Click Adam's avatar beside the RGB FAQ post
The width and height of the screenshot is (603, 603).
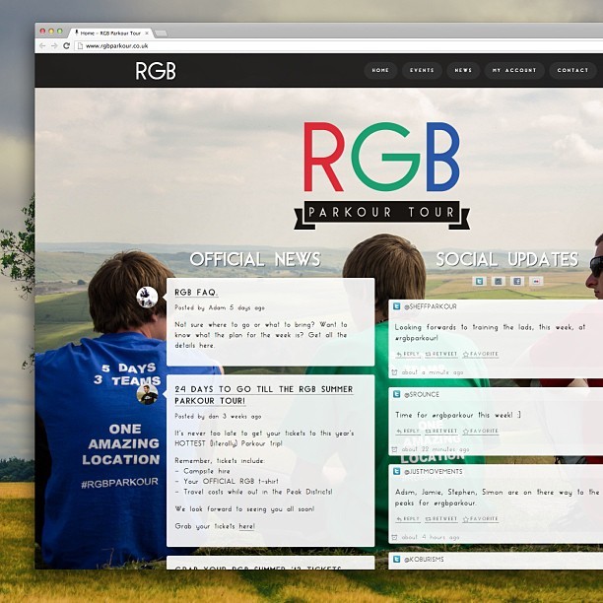147,298
